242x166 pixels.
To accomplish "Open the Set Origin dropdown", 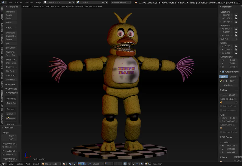I will pyautogui.click(x=11, y=48).
